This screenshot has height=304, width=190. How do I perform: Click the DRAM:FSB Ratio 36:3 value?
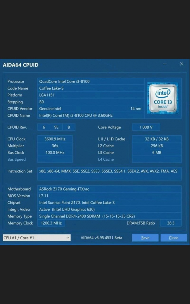[171, 223]
